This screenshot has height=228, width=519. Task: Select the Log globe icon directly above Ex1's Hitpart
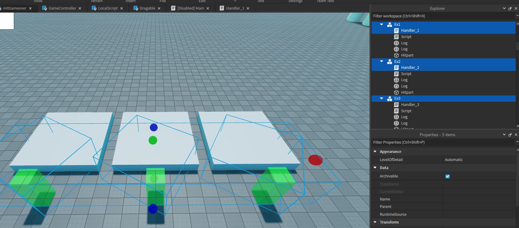pyautogui.click(x=396, y=49)
